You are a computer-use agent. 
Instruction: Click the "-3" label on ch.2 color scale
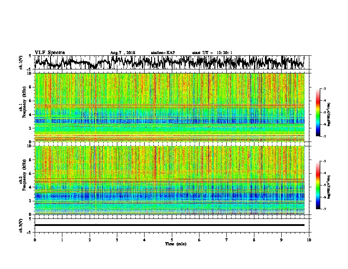pos(324,161)
